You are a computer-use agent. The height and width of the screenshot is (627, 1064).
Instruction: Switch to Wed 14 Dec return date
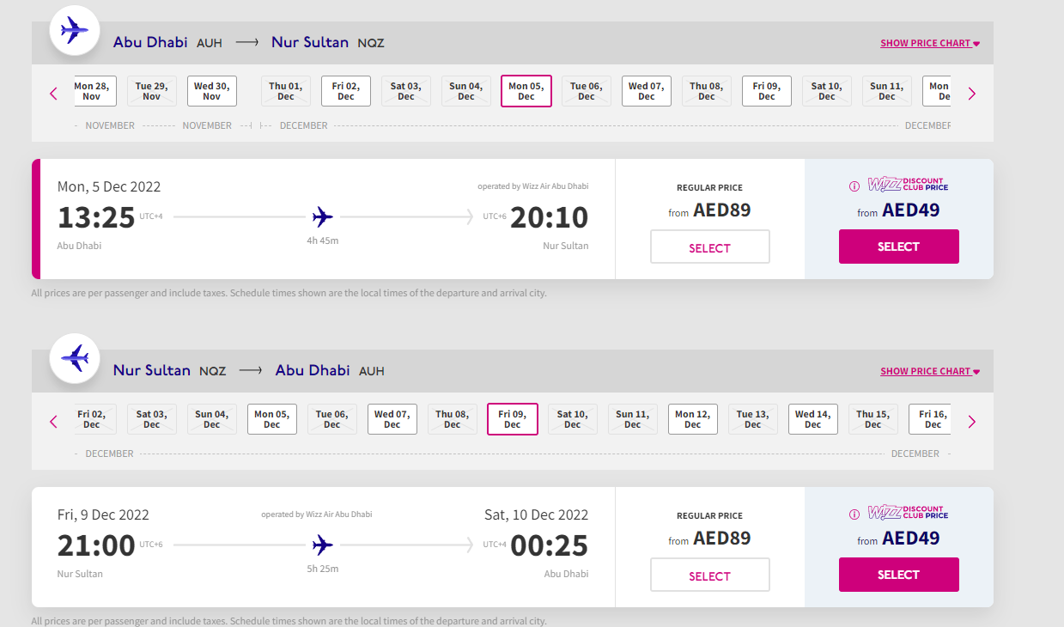[813, 419]
